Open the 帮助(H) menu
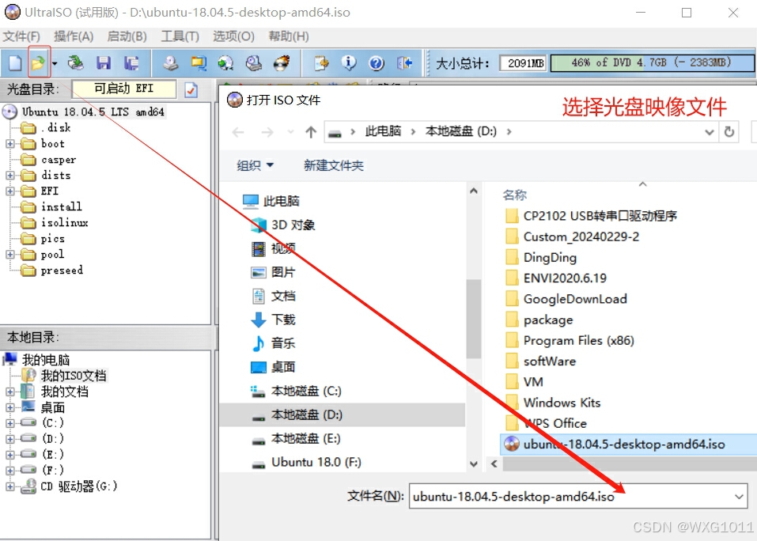This screenshot has height=541, width=757. click(x=289, y=36)
